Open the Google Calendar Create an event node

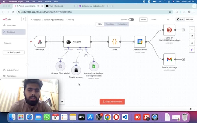pyautogui.click(x=140, y=42)
